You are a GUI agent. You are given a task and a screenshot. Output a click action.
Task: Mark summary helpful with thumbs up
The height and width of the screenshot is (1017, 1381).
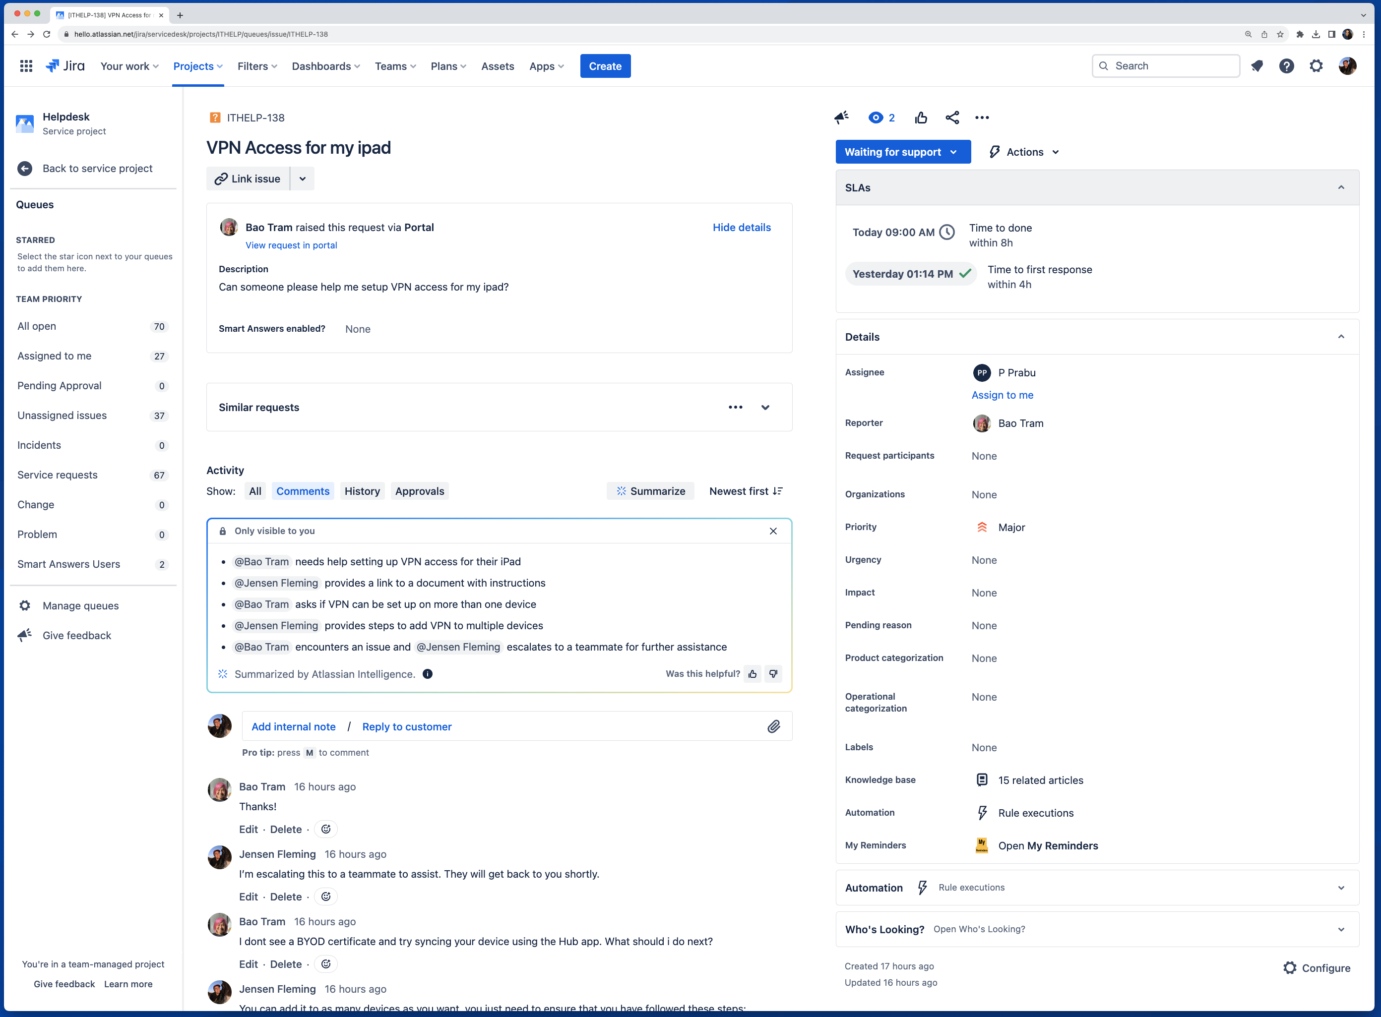pos(753,674)
